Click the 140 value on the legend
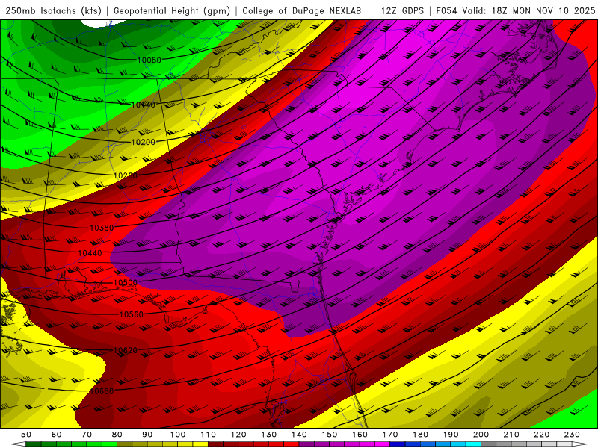This screenshot has height=448, width=598. click(x=299, y=435)
